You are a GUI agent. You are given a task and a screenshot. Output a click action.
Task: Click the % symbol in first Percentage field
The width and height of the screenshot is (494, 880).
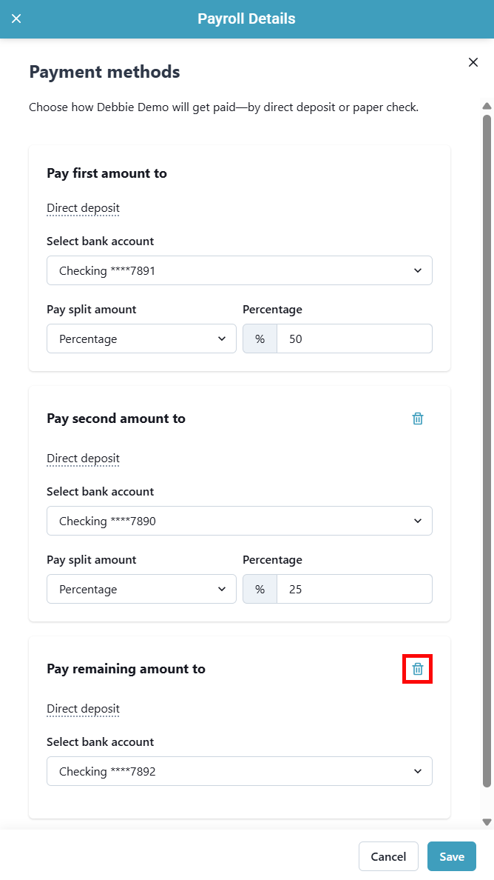(260, 339)
